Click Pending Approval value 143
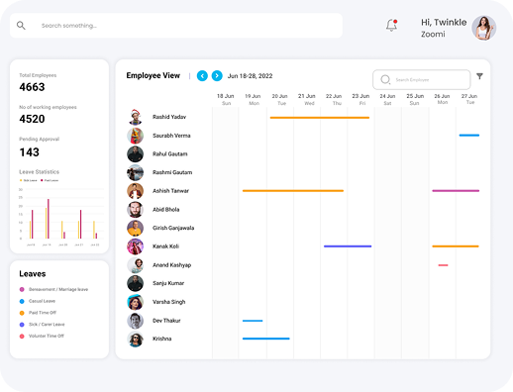 pos(30,152)
